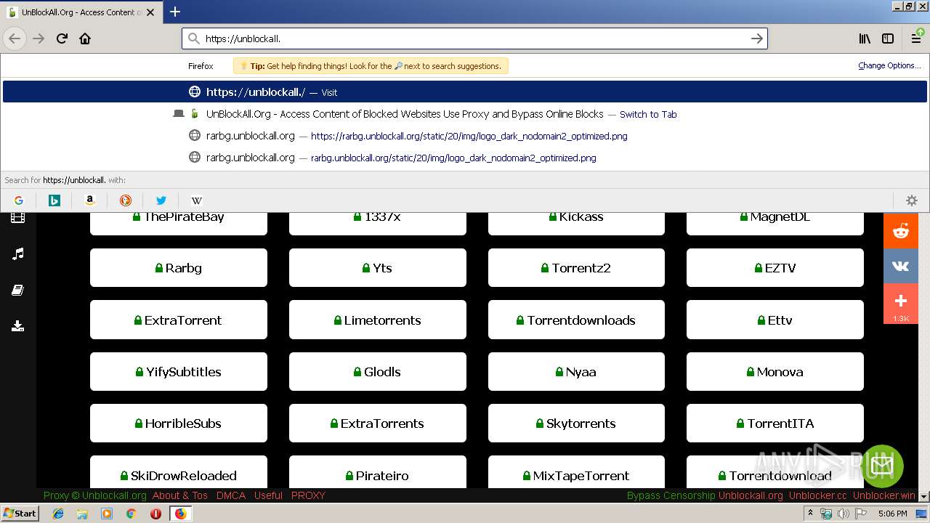Open the Torrentdownloads proxy button

click(x=576, y=320)
